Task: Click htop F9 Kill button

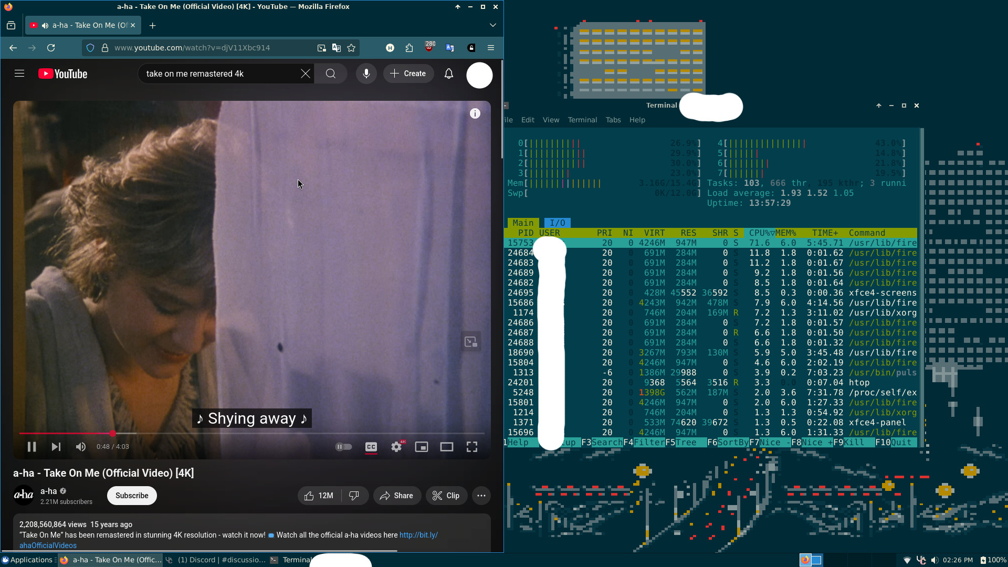Action: 854,443
